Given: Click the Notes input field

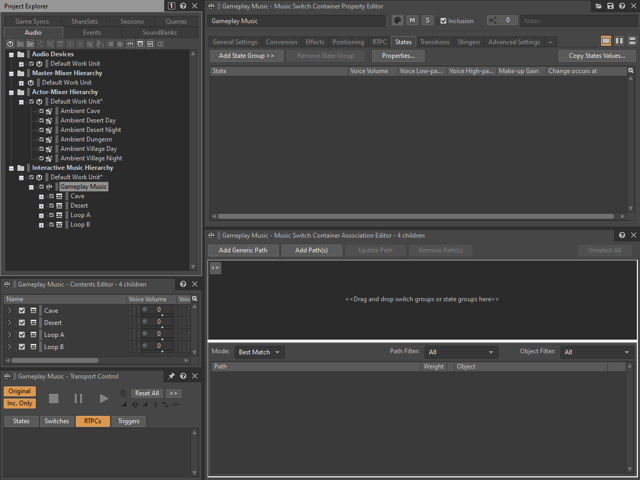Looking at the screenshot, I should click(x=578, y=21).
